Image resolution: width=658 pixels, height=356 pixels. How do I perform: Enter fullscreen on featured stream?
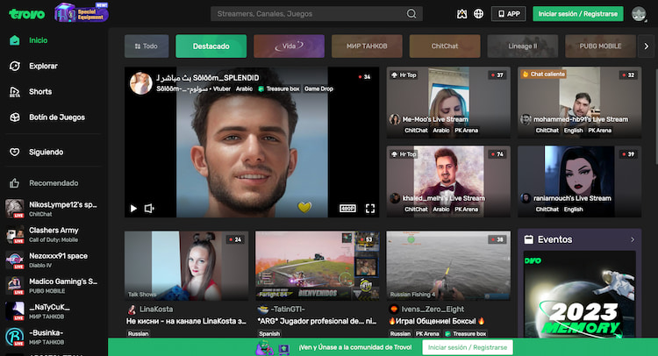pyautogui.click(x=370, y=209)
